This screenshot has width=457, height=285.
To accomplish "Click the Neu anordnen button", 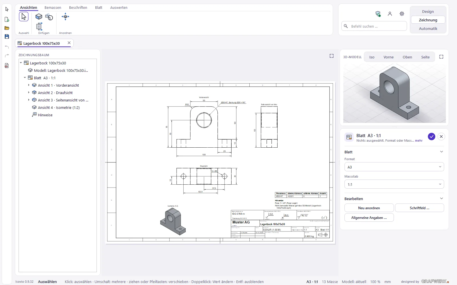I will (369, 208).
